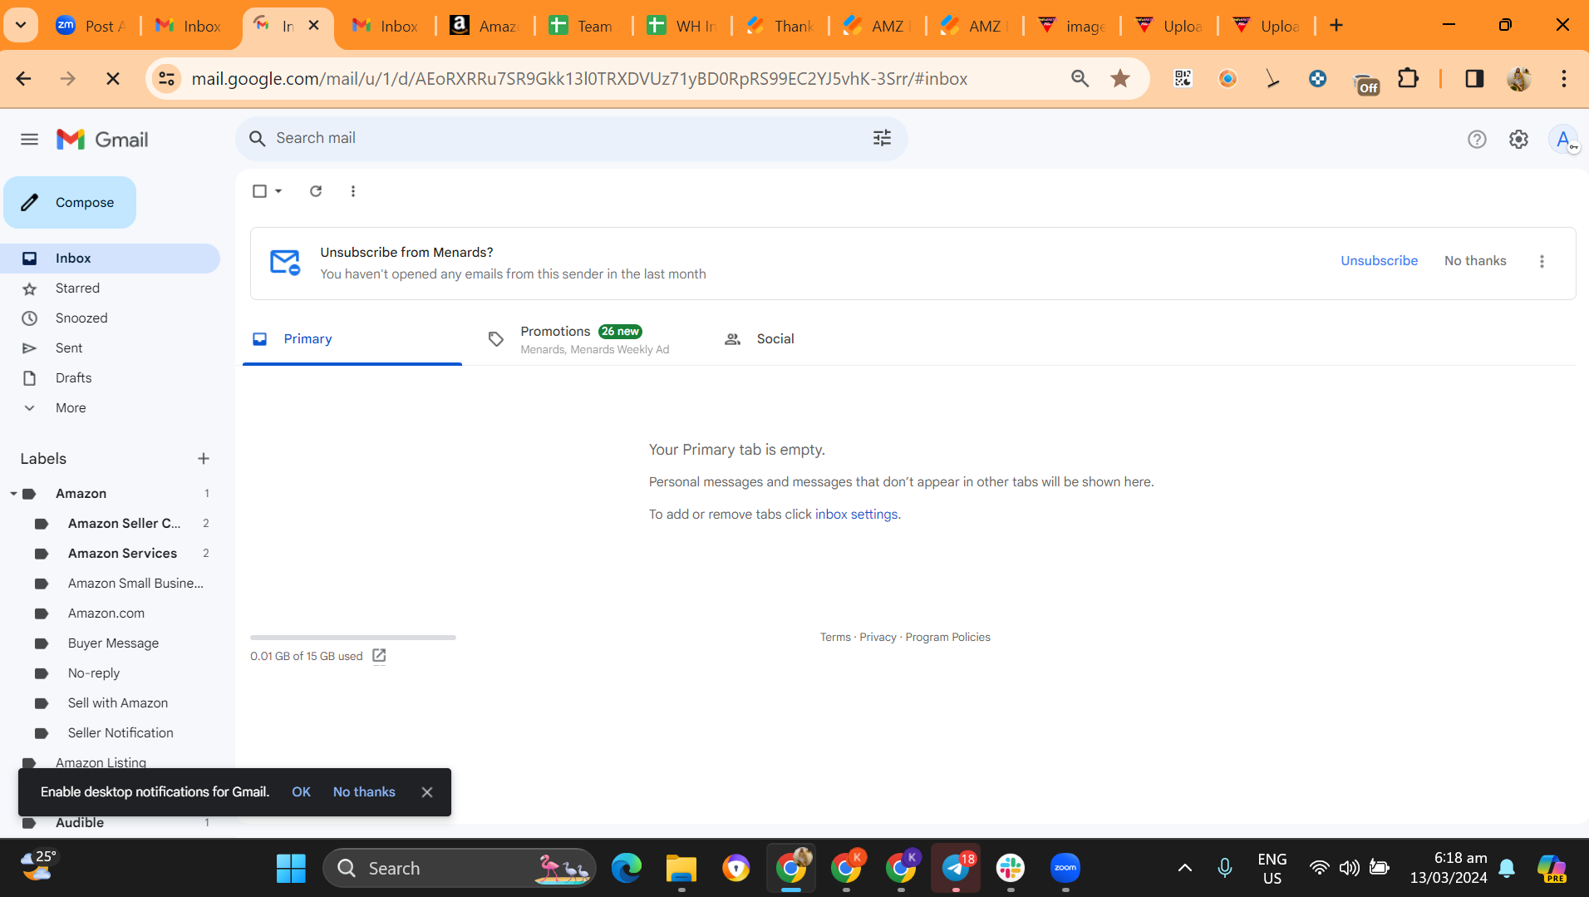Viewport: 1589px width, 897px height.
Task: Collapse the Amazon label tree
Action: 13,494
